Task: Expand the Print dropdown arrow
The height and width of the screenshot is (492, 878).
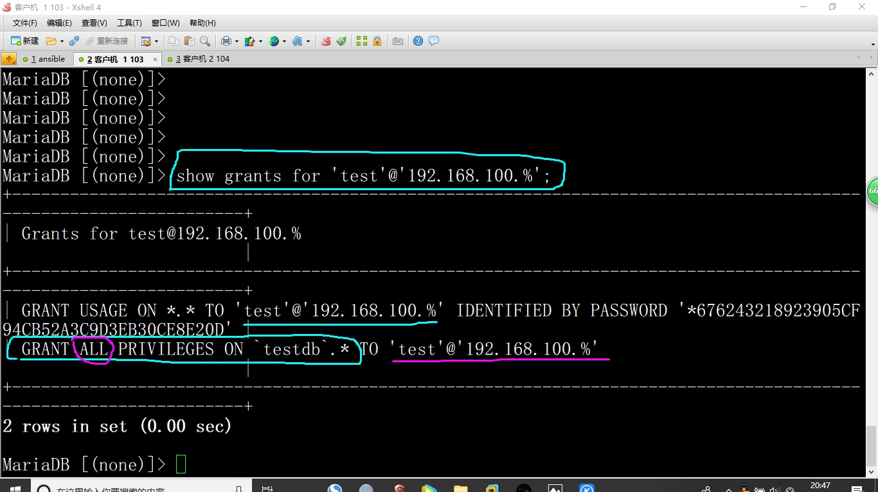Action: tap(237, 41)
